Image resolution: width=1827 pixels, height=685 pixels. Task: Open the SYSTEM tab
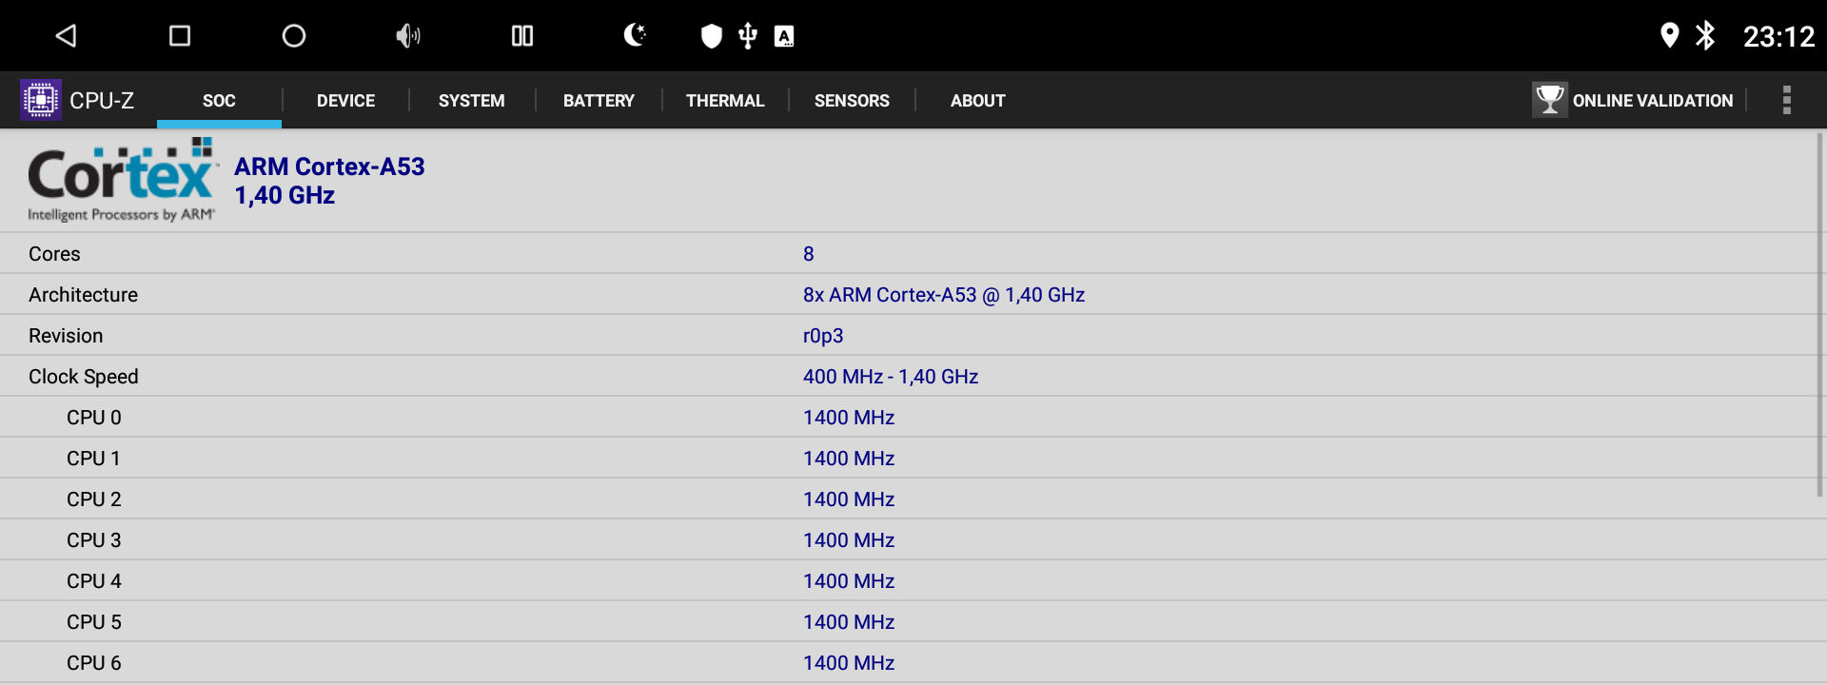pyautogui.click(x=472, y=101)
